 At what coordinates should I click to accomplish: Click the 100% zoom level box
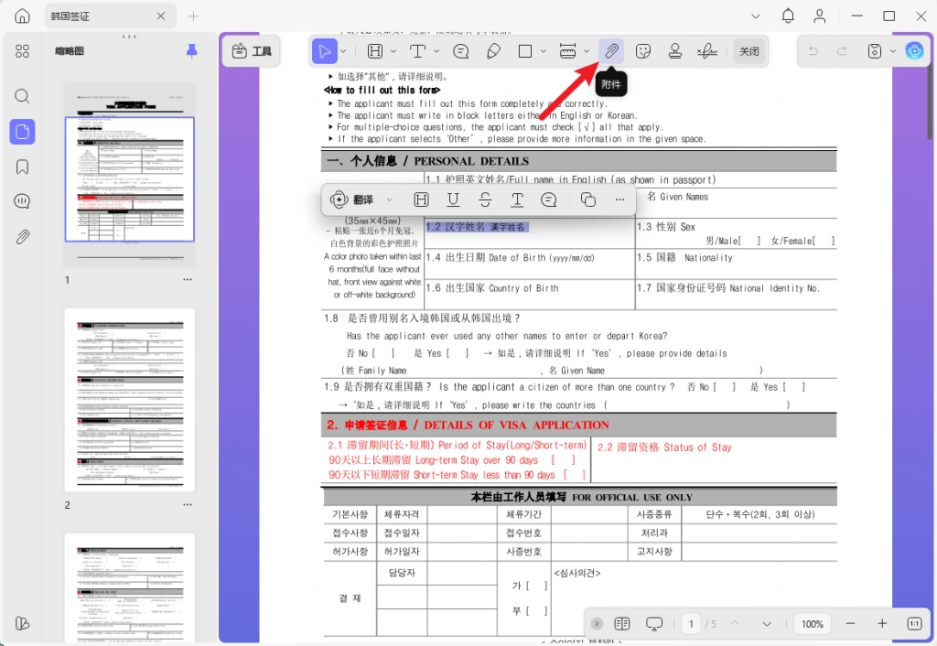point(813,624)
